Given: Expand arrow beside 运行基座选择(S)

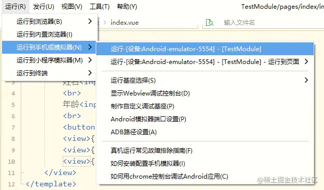Looking at the screenshot, I should coord(306,80).
